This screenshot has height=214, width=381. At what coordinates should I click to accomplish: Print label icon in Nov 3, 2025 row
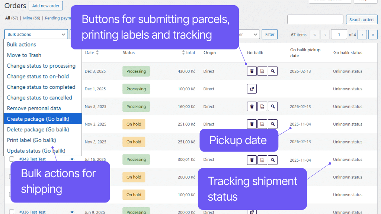click(262, 124)
